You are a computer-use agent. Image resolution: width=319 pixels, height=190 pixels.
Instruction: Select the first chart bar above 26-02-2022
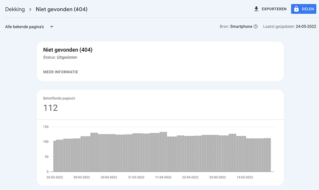tap(55, 156)
